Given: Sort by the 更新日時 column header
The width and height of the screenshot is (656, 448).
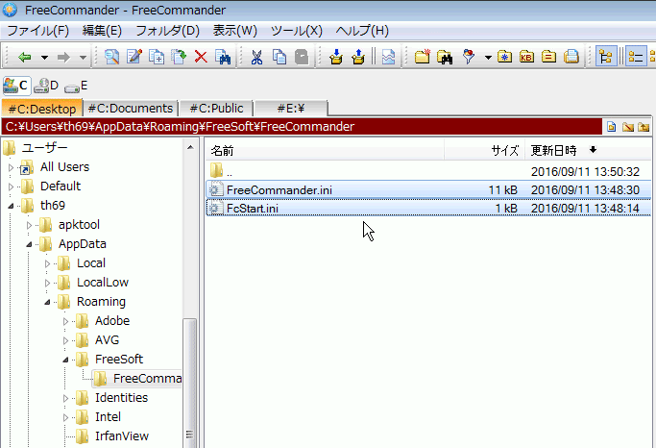Looking at the screenshot, I should (x=588, y=150).
